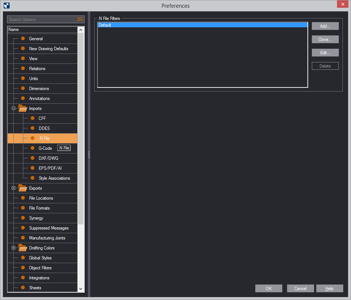The width and height of the screenshot is (351, 300).
Task: Confirm preferences with OK
Action: coord(269,288)
